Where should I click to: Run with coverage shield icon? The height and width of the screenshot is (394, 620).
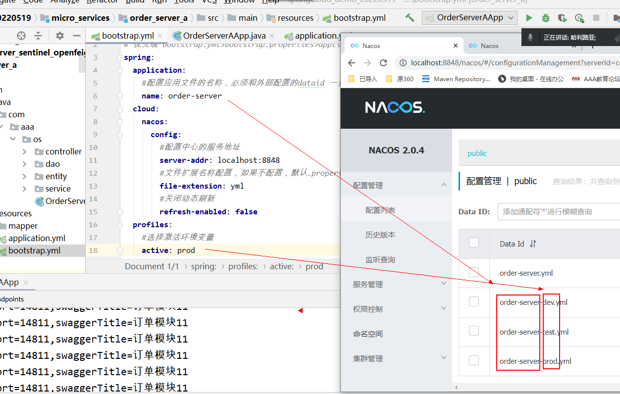[x=562, y=18]
